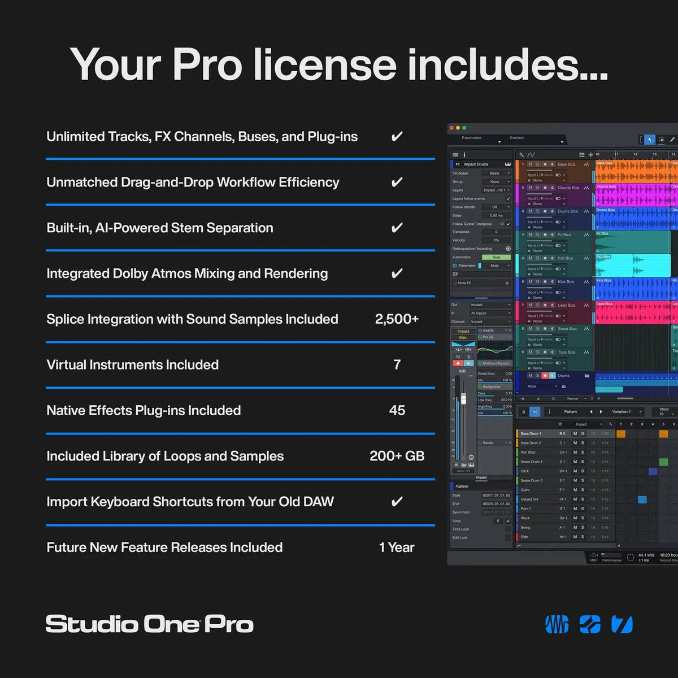Select the Arrow tool in the toolbar
The image size is (678, 678).
click(650, 140)
